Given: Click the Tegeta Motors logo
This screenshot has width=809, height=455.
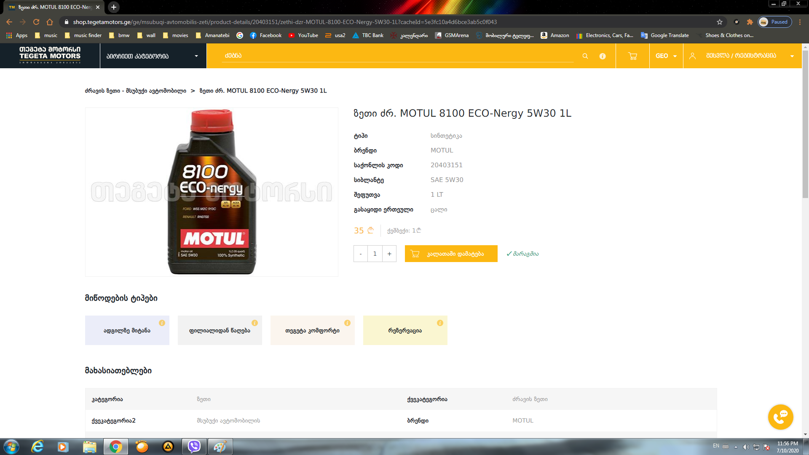Looking at the screenshot, I should (x=50, y=56).
